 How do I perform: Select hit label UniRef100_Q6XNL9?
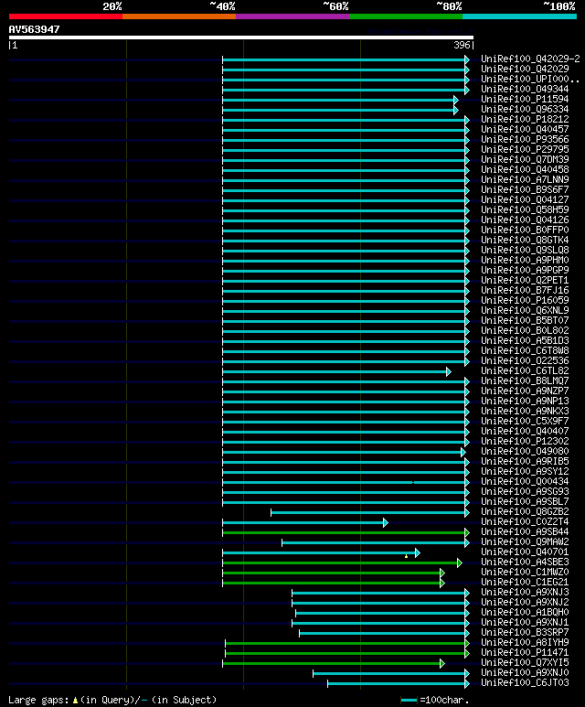pos(525,311)
